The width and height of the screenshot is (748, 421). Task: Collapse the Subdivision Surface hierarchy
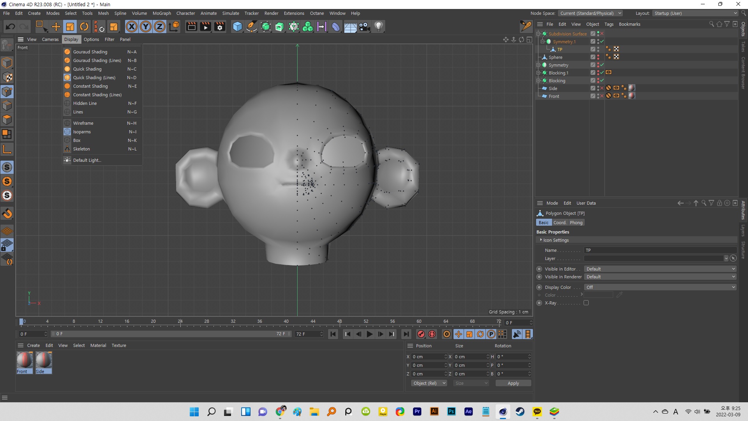pyautogui.click(x=538, y=34)
